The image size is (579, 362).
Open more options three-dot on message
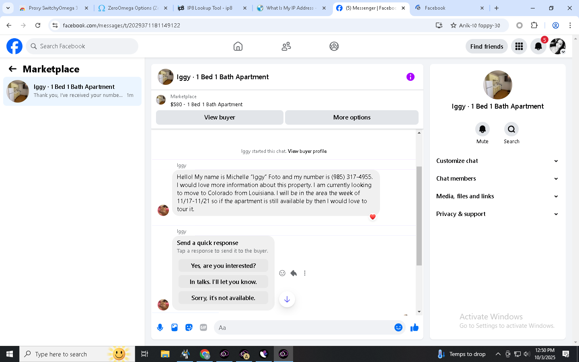point(305,273)
